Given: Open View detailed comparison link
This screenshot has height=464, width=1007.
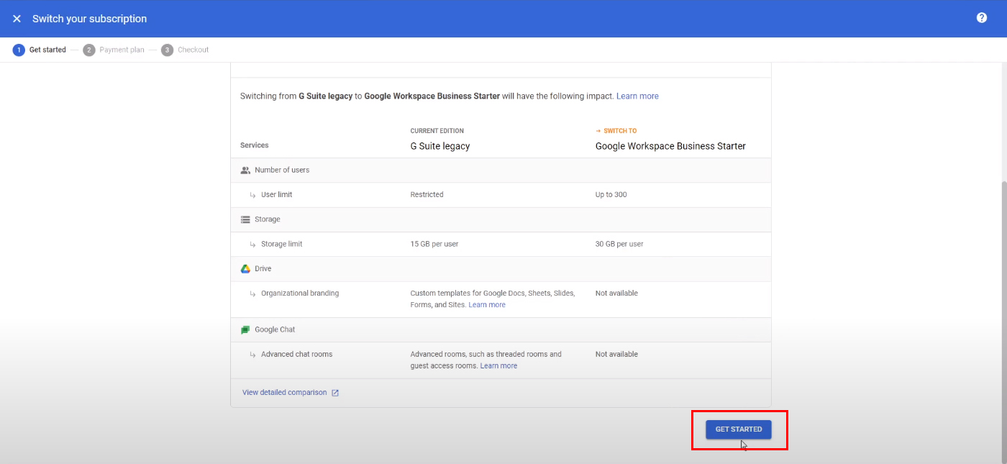Looking at the screenshot, I should click(285, 393).
